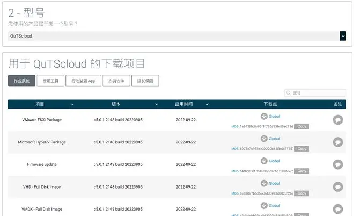Click the 下载点 column header
This screenshot has width=354, height=216.
[270, 104]
